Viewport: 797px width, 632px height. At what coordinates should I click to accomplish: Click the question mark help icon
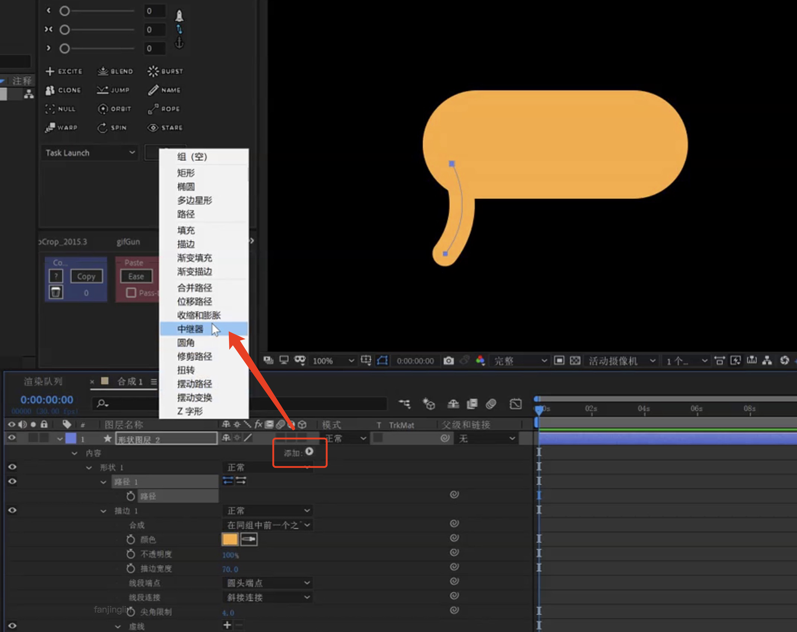[x=56, y=276]
